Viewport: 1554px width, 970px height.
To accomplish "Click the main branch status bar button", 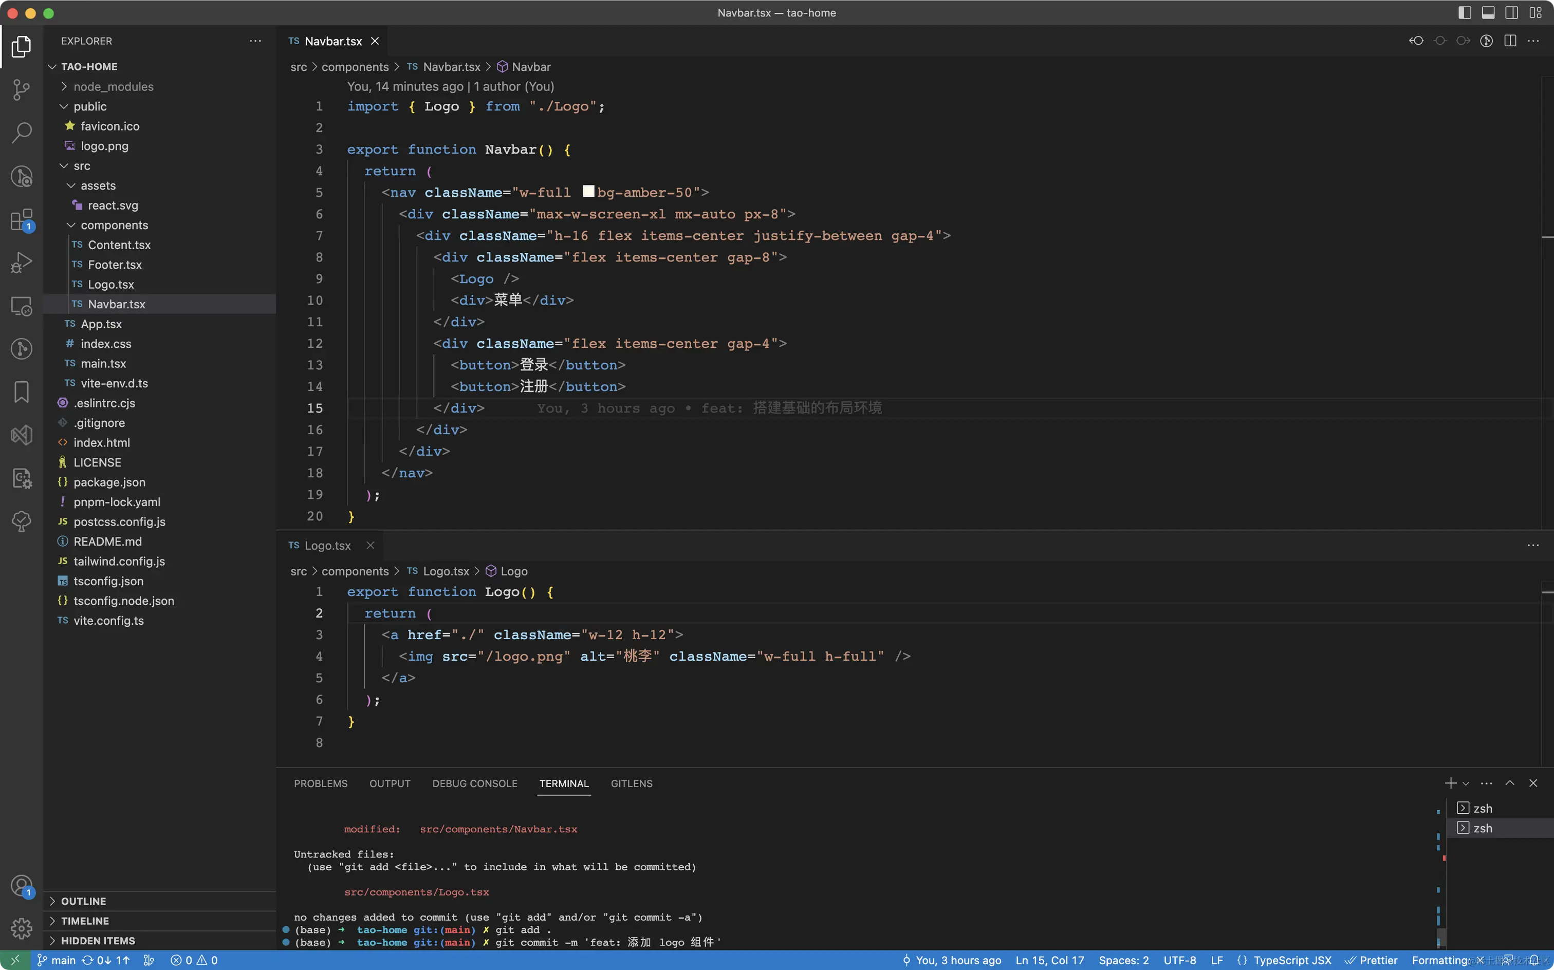I will (57, 960).
